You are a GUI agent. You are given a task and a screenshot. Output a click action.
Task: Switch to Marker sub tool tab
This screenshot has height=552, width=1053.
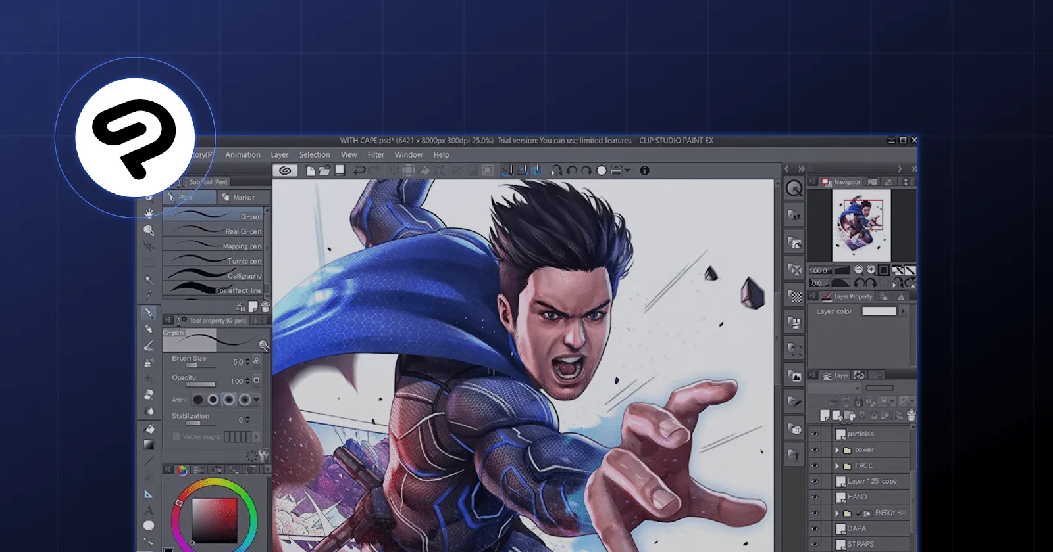tap(244, 197)
